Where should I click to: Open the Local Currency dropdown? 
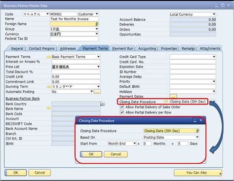(214, 14)
